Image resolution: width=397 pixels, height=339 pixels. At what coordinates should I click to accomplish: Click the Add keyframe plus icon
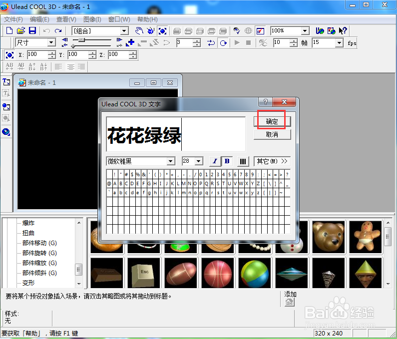tap(130, 42)
